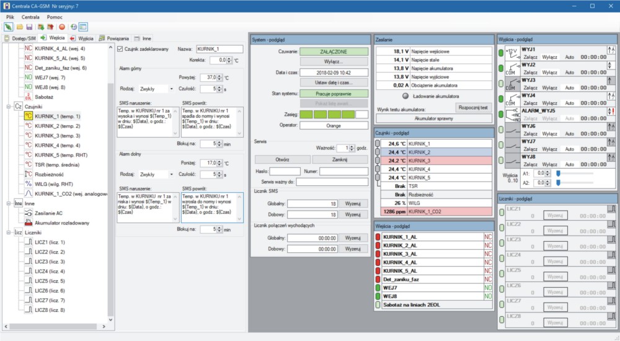
Task: Select the WILG percent humidity sensor icon
Action: pos(28,184)
